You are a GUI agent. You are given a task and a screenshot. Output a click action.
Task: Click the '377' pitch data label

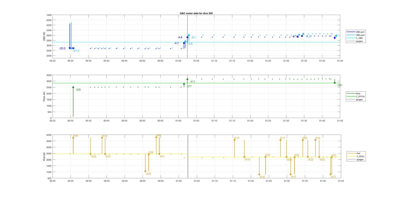(189, 86)
